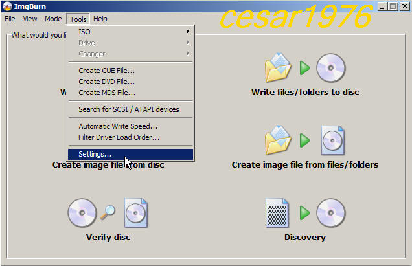Expand the ISO submenu

(131, 32)
